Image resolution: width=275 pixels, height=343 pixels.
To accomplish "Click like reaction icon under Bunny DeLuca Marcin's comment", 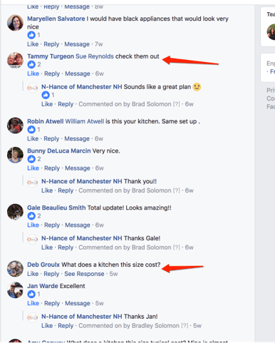I will (x=31, y=159).
